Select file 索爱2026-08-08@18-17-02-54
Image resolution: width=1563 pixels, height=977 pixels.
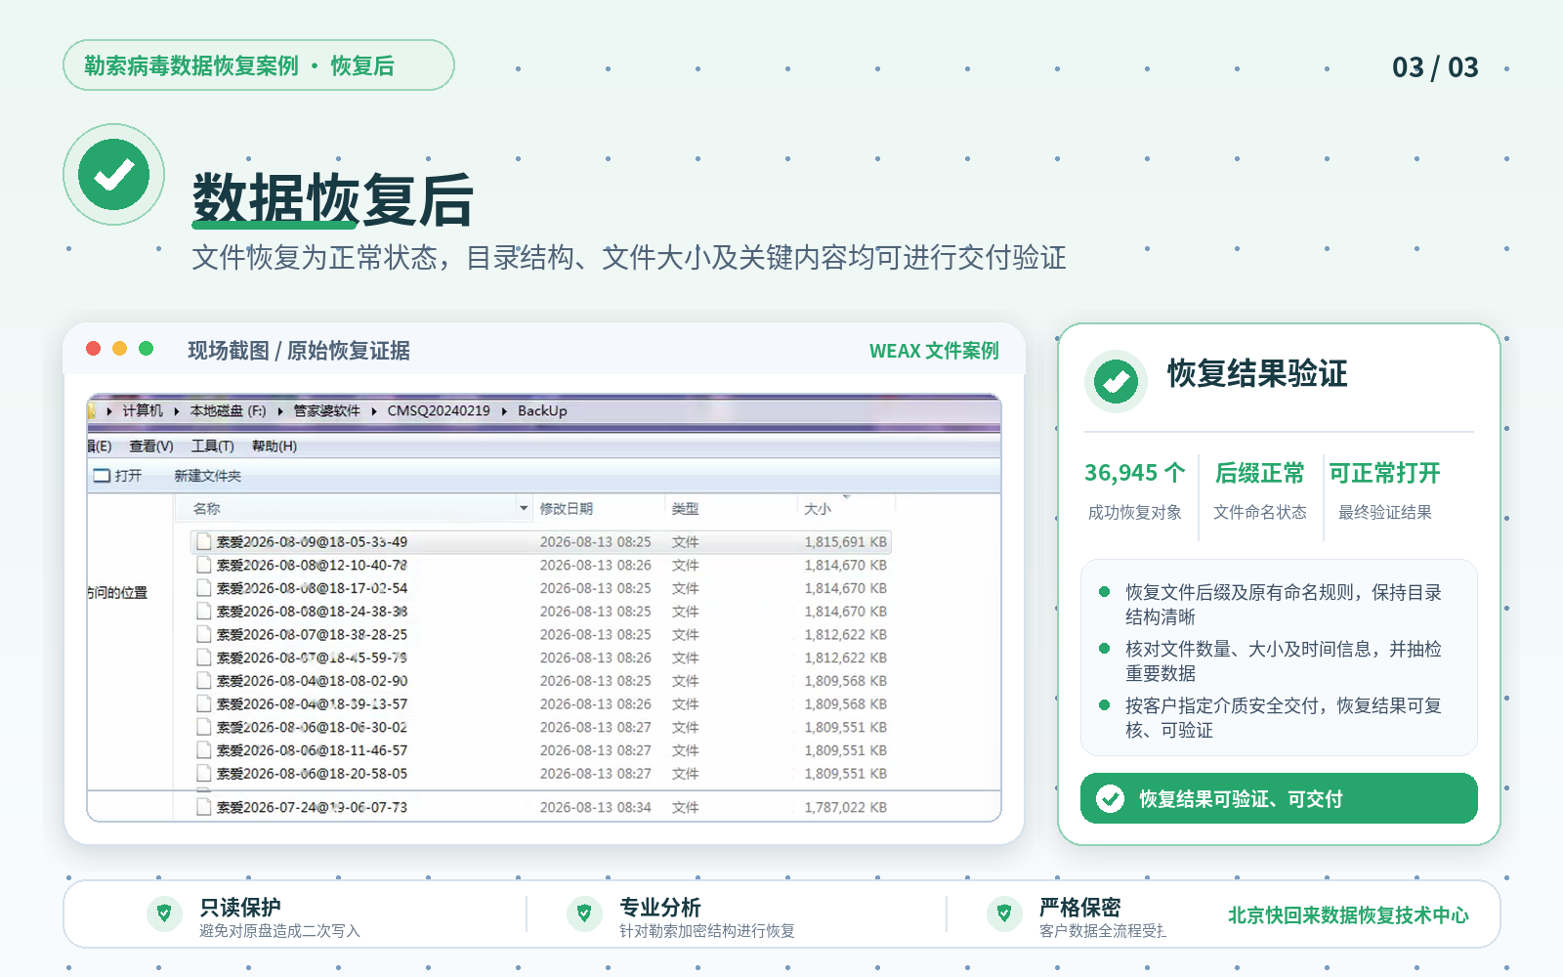pyautogui.click(x=312, y=588)
